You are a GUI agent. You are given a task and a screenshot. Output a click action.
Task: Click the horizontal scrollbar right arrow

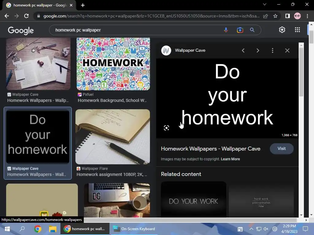click(306, 220)
